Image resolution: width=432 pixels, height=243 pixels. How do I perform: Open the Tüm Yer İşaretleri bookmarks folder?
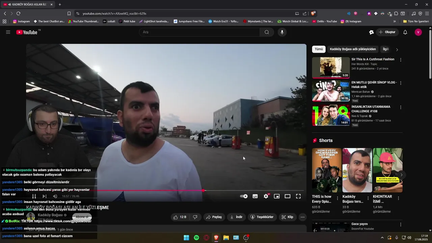(x=416, y=21)
